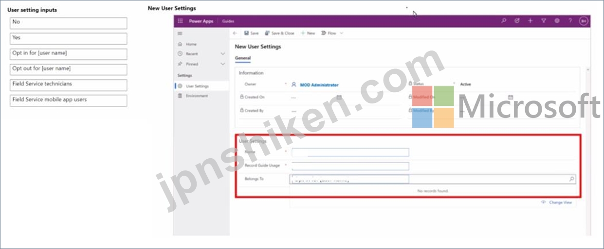Click the Save button
This screenshot has width=604, height=249.
[252, 33]
